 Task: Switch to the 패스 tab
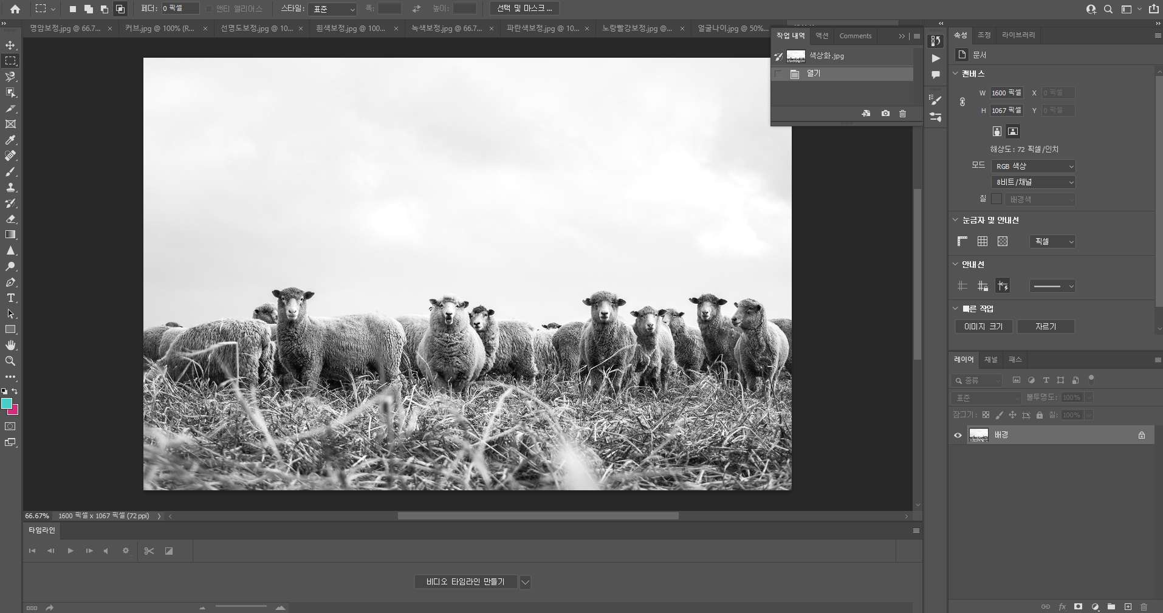[1015, 360]
